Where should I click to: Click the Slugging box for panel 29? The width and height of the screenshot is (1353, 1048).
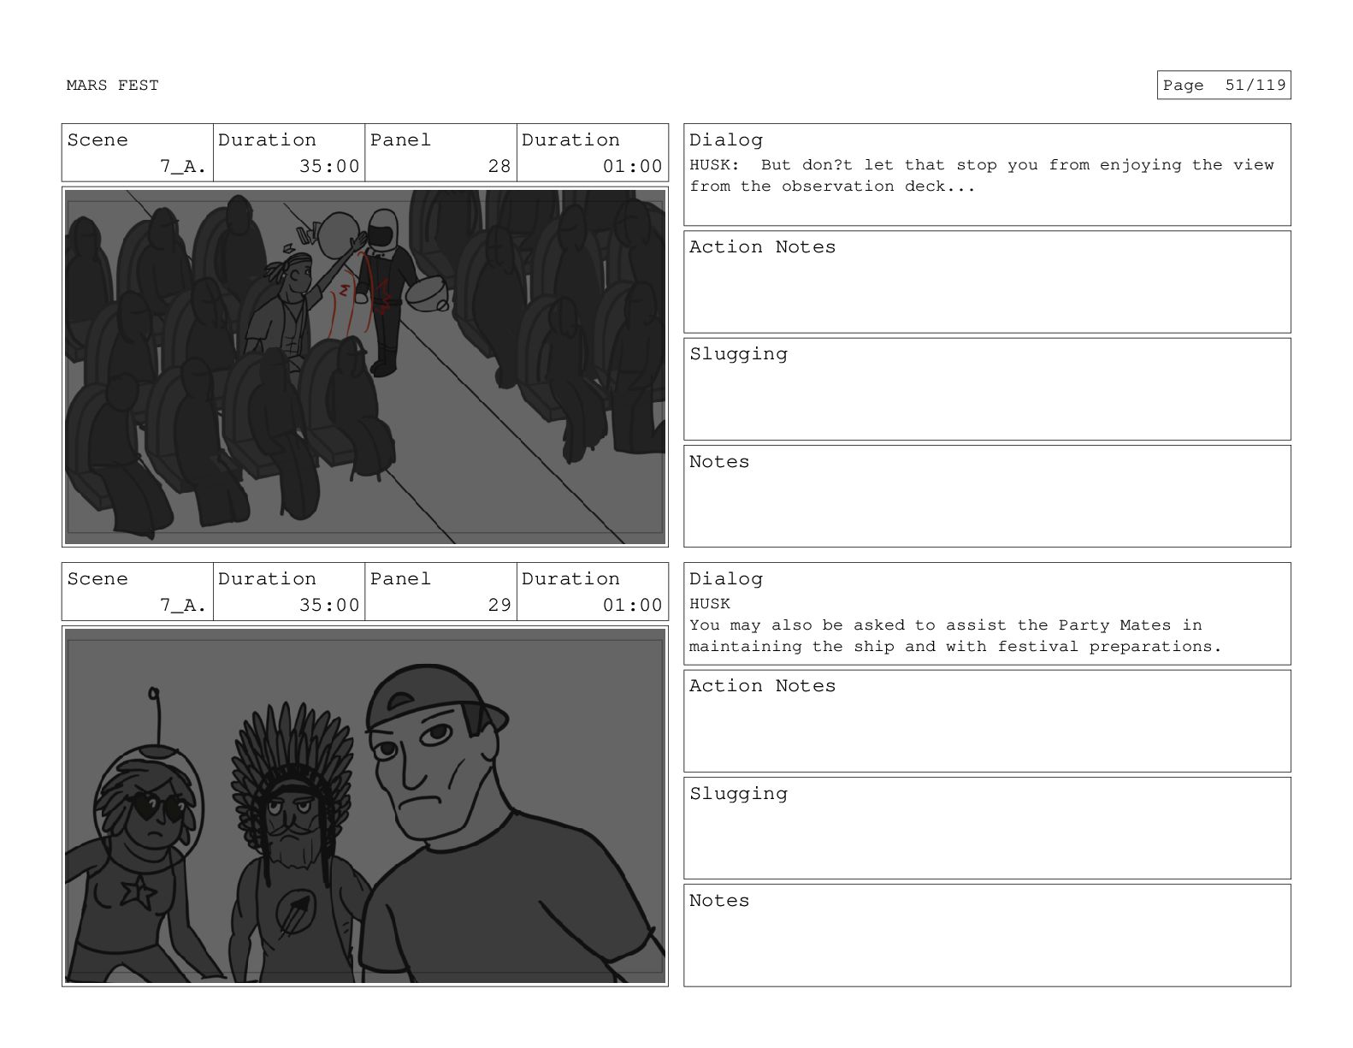987,828
